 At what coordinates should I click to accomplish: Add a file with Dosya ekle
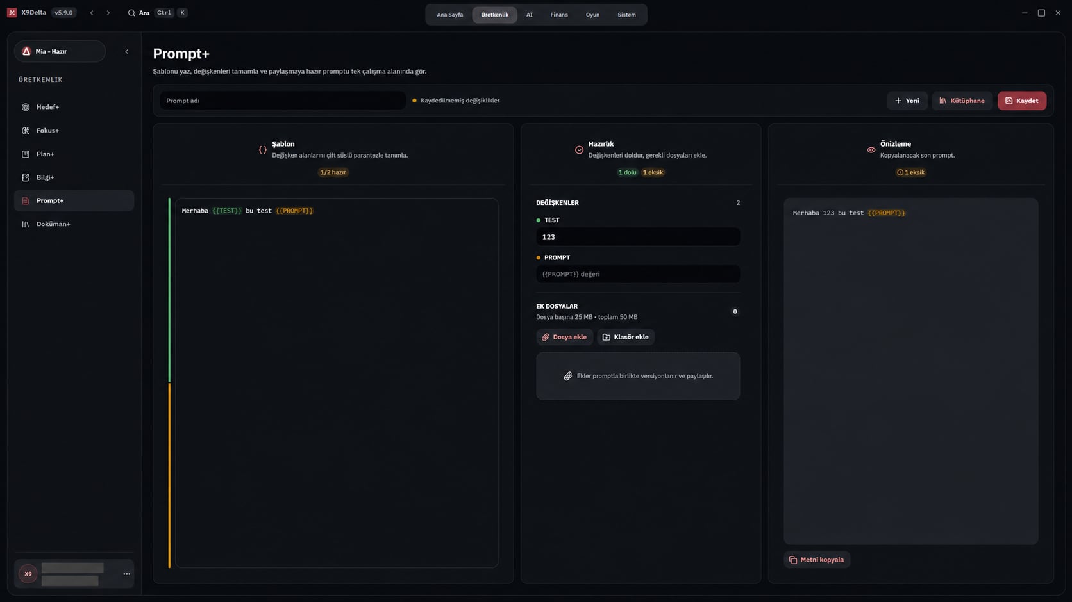click(565, 337)
